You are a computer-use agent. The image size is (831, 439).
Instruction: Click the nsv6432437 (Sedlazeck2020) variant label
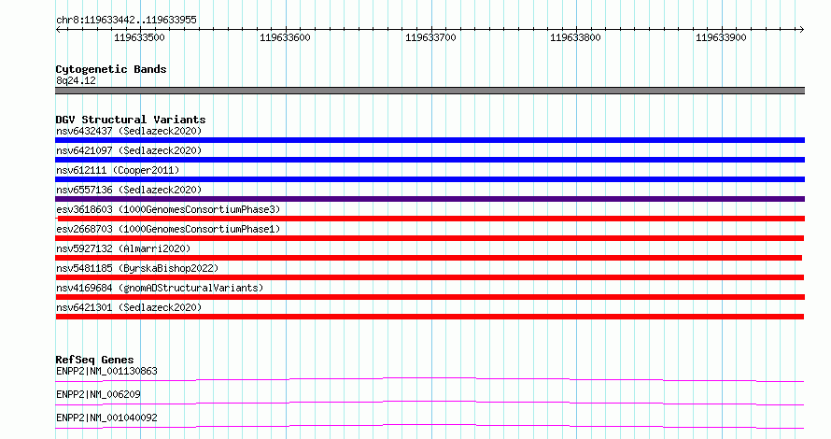click(129, 131)
